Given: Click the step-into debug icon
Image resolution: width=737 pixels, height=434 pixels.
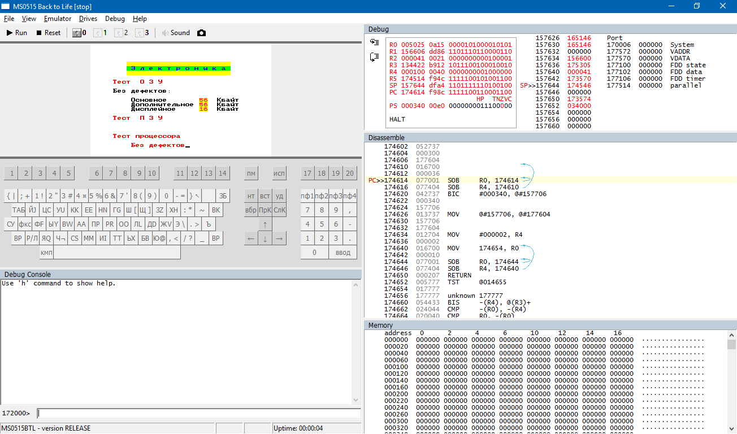Looking at the screenshot, I should pyautogui.click(x=374, y=42).
